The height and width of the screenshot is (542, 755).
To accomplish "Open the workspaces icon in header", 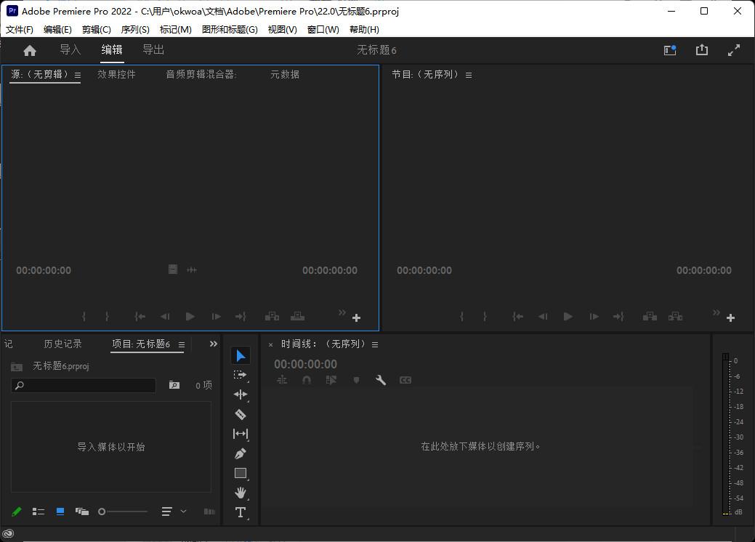I will [x=670, y=50].
